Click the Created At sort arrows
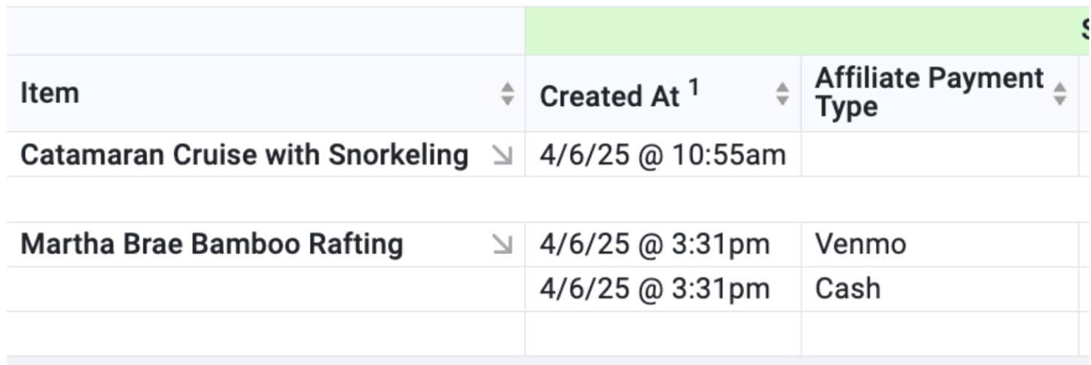Viewport: 1091px width, 365px height. click(x=783, y=93)
